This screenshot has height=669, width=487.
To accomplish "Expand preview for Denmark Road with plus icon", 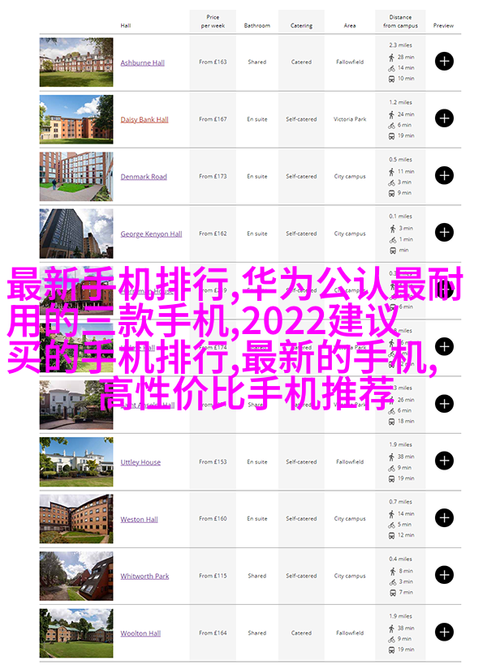I will coord(444,176).
